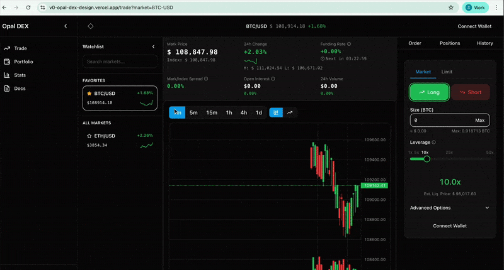
Task: Select 5m timeframe
Action: [x=193, y=112]
